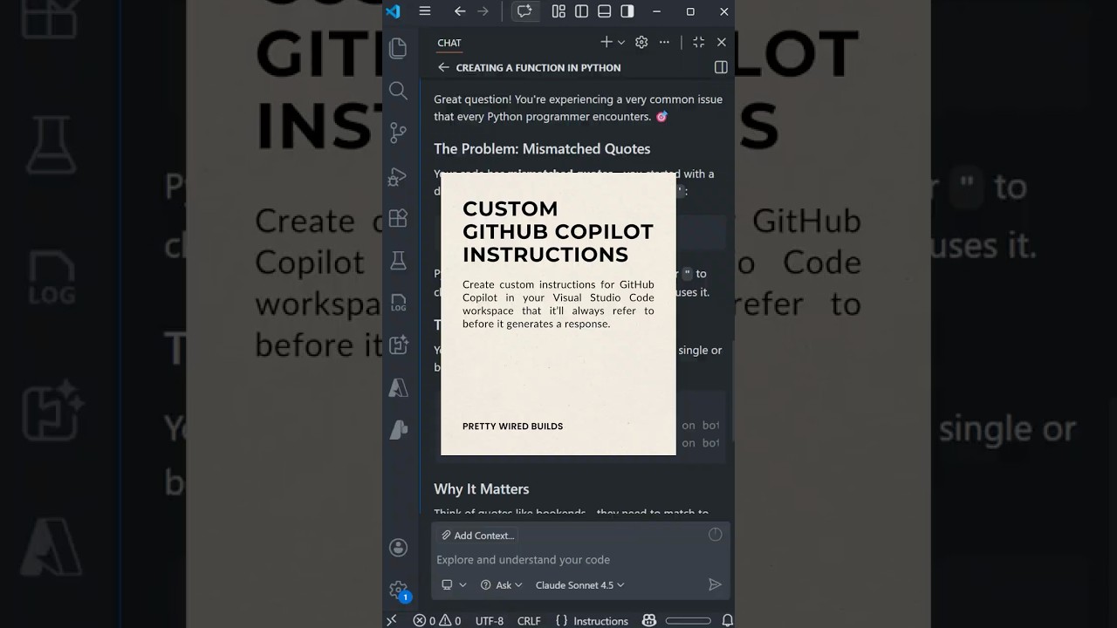Screen dimensions: 1117x628
Task: Select the CHAT tab
Action: pos(449,43)
